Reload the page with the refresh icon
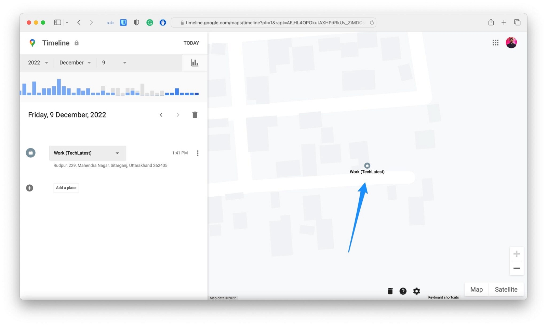This screenshot has height=326, width=547. click(372, 23)
